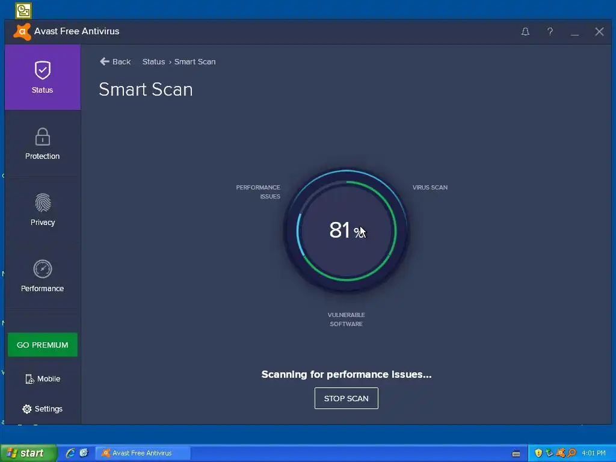This screenshot has width=616, height=462.
Task: Click the Scanning for performance issues status text
Action: coord(346,374)
